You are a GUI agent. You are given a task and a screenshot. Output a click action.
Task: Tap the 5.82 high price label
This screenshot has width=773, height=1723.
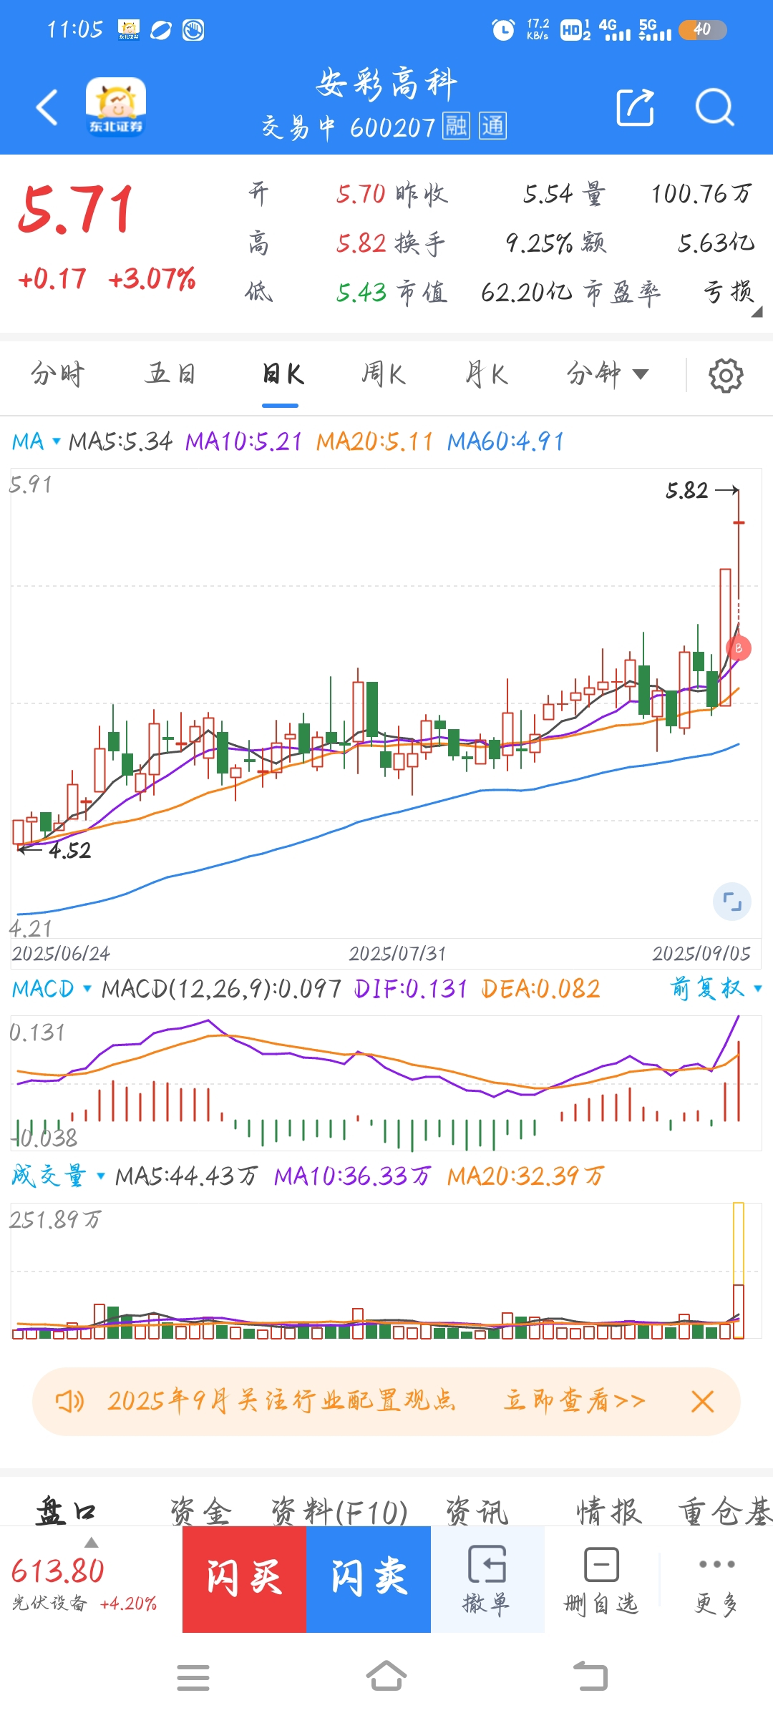pos(687,490)
